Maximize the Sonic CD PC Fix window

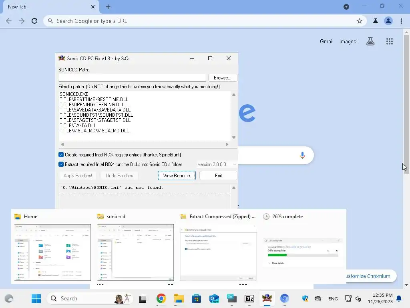210,58
